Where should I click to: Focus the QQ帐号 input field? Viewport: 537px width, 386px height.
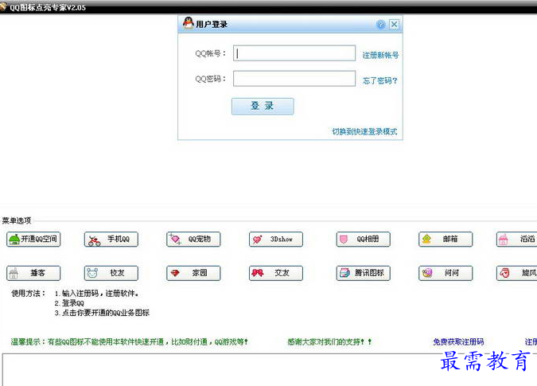pos(294,53)
